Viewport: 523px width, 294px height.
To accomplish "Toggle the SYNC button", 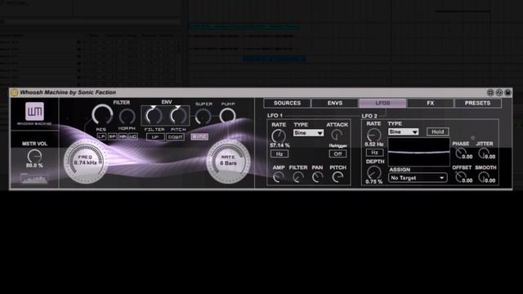I will tap(199, 136).
